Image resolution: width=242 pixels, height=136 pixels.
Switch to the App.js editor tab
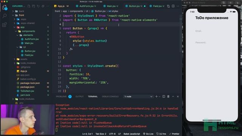coord(61,6)
